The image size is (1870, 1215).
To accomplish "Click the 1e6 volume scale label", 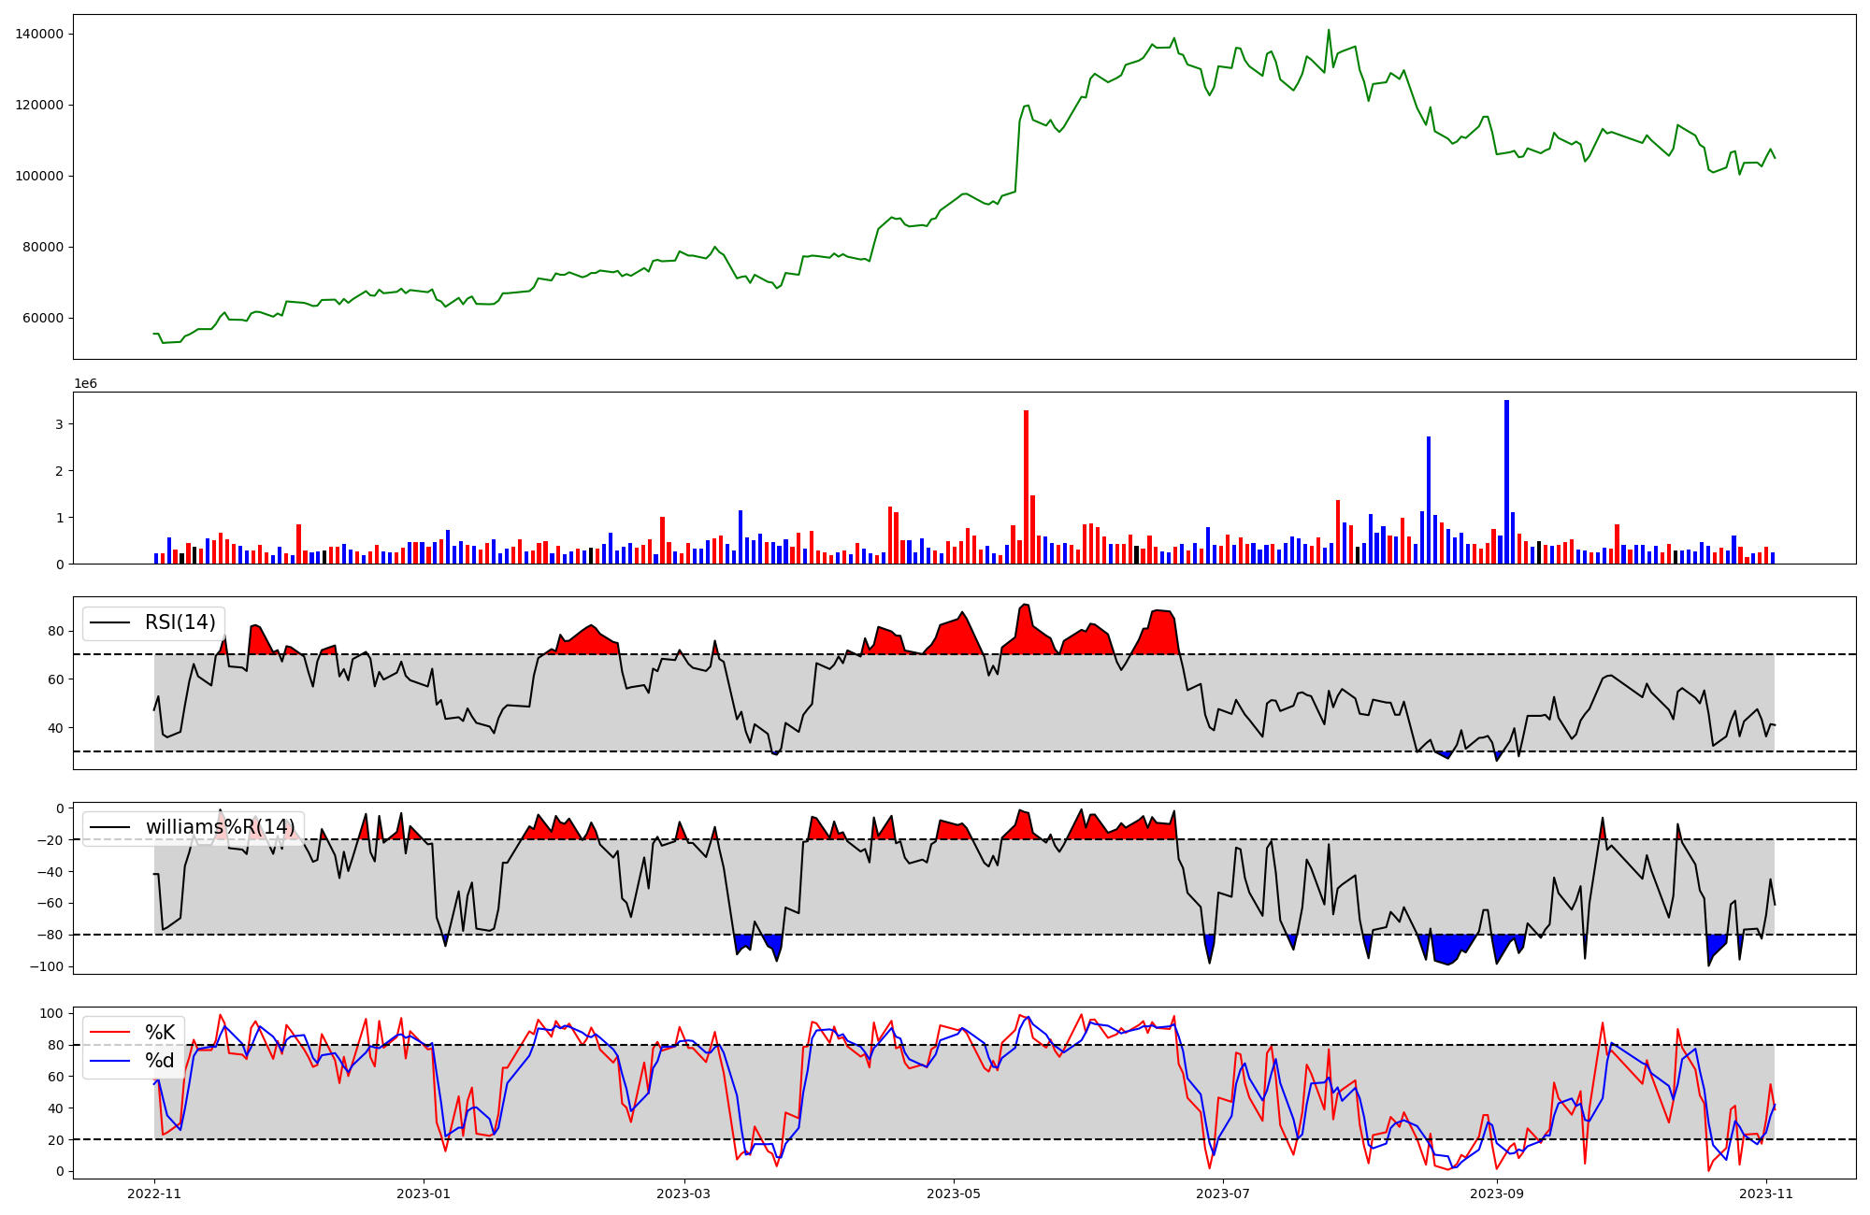I will coord(85,384).
